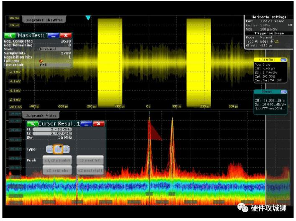Viewport: 296px width, 221px height.
Task: Click the -300 µs time axis label
Action: point(63,107)
